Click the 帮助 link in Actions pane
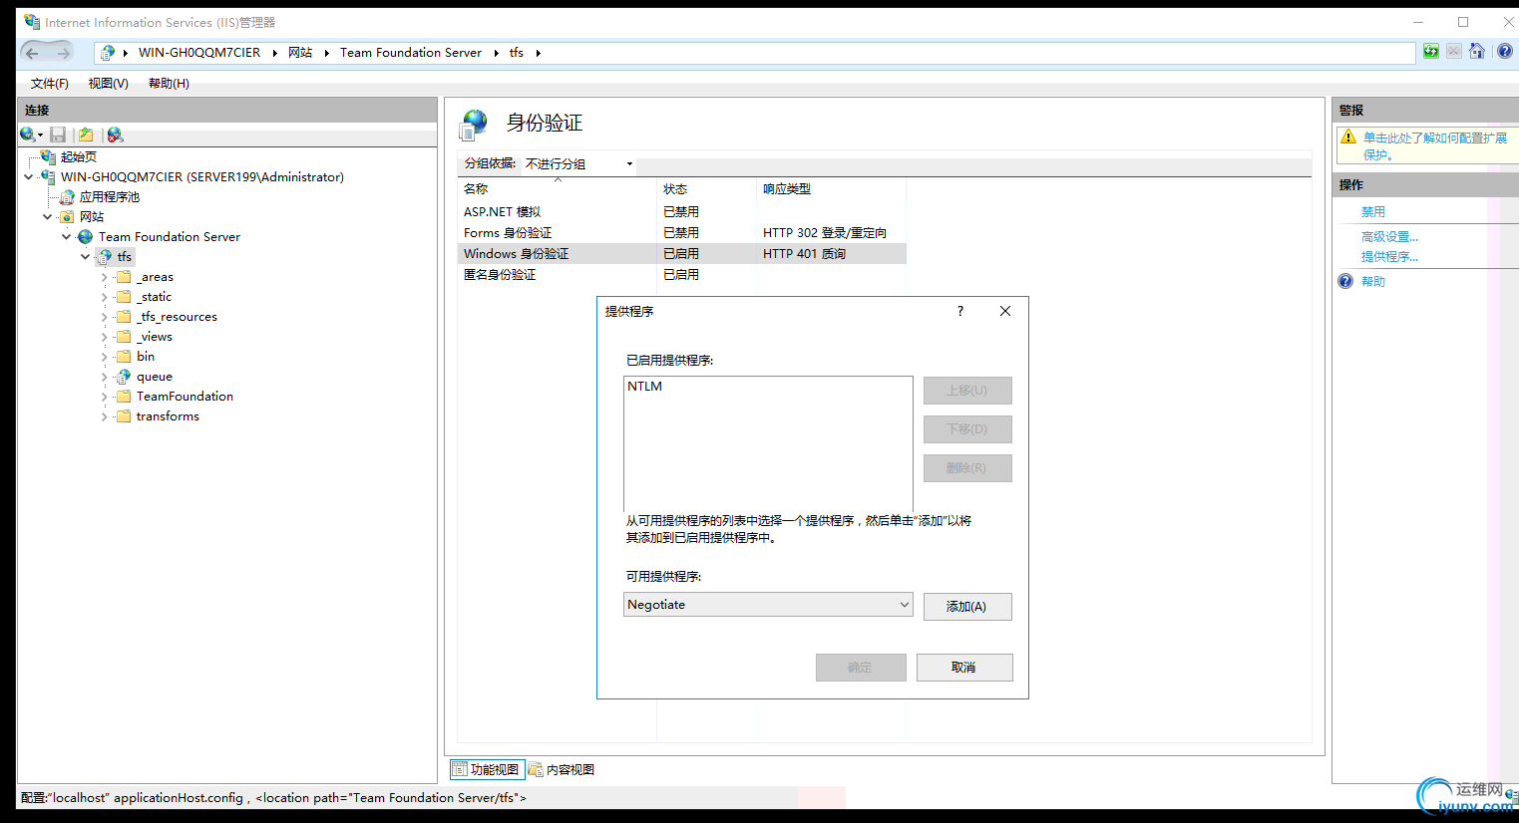Image resolution: width=1519 pixels, height=823 pixels. [1373, 282]
